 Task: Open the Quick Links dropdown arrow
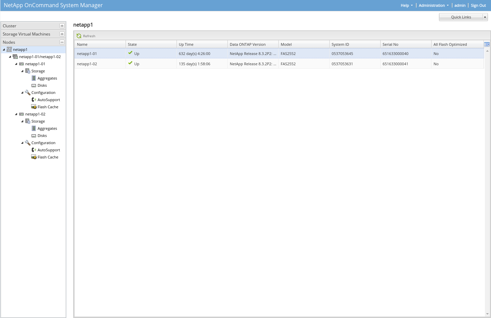tap(485, 17)
